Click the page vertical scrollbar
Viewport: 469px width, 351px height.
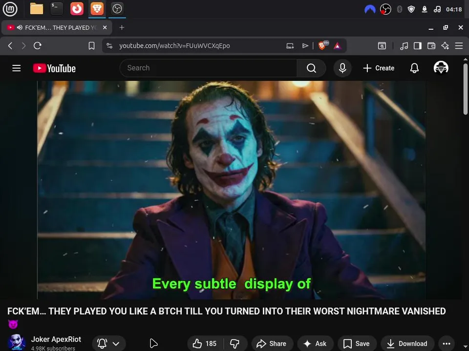pos(466,90)
